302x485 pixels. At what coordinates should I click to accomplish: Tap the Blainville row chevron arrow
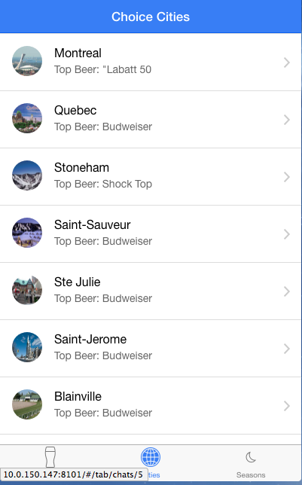click(287, 406)
